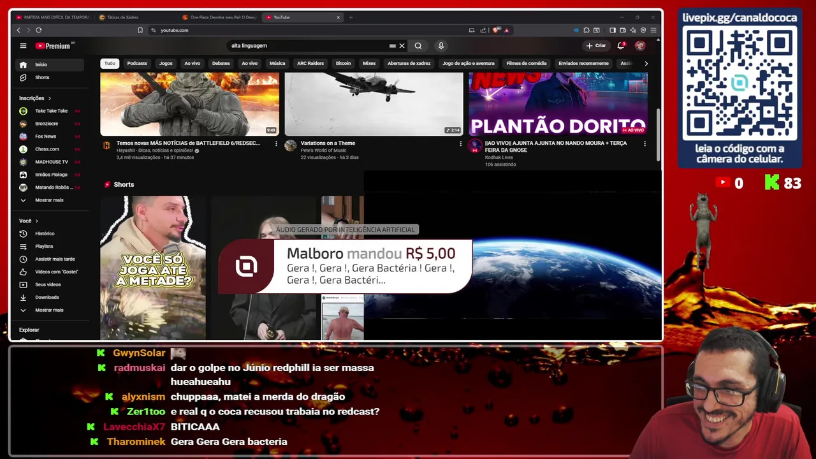Image resolution: width=816 pixels, height=459 pixels.
Task: Select the Tudo filter chip
Action: [x=110, y=63]
